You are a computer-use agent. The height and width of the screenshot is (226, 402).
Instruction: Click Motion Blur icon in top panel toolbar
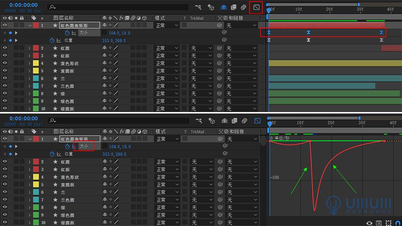tap(244, 7)
